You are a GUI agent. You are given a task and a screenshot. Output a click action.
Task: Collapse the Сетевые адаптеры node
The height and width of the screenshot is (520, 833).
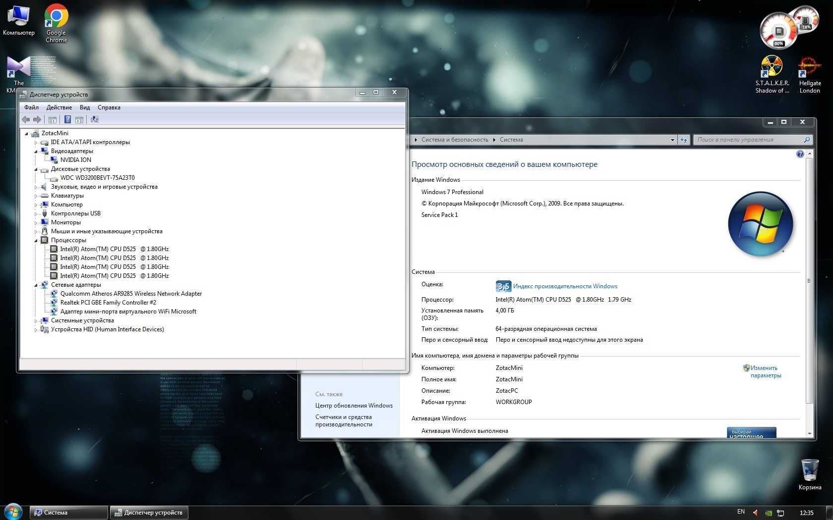pos(36,285)
